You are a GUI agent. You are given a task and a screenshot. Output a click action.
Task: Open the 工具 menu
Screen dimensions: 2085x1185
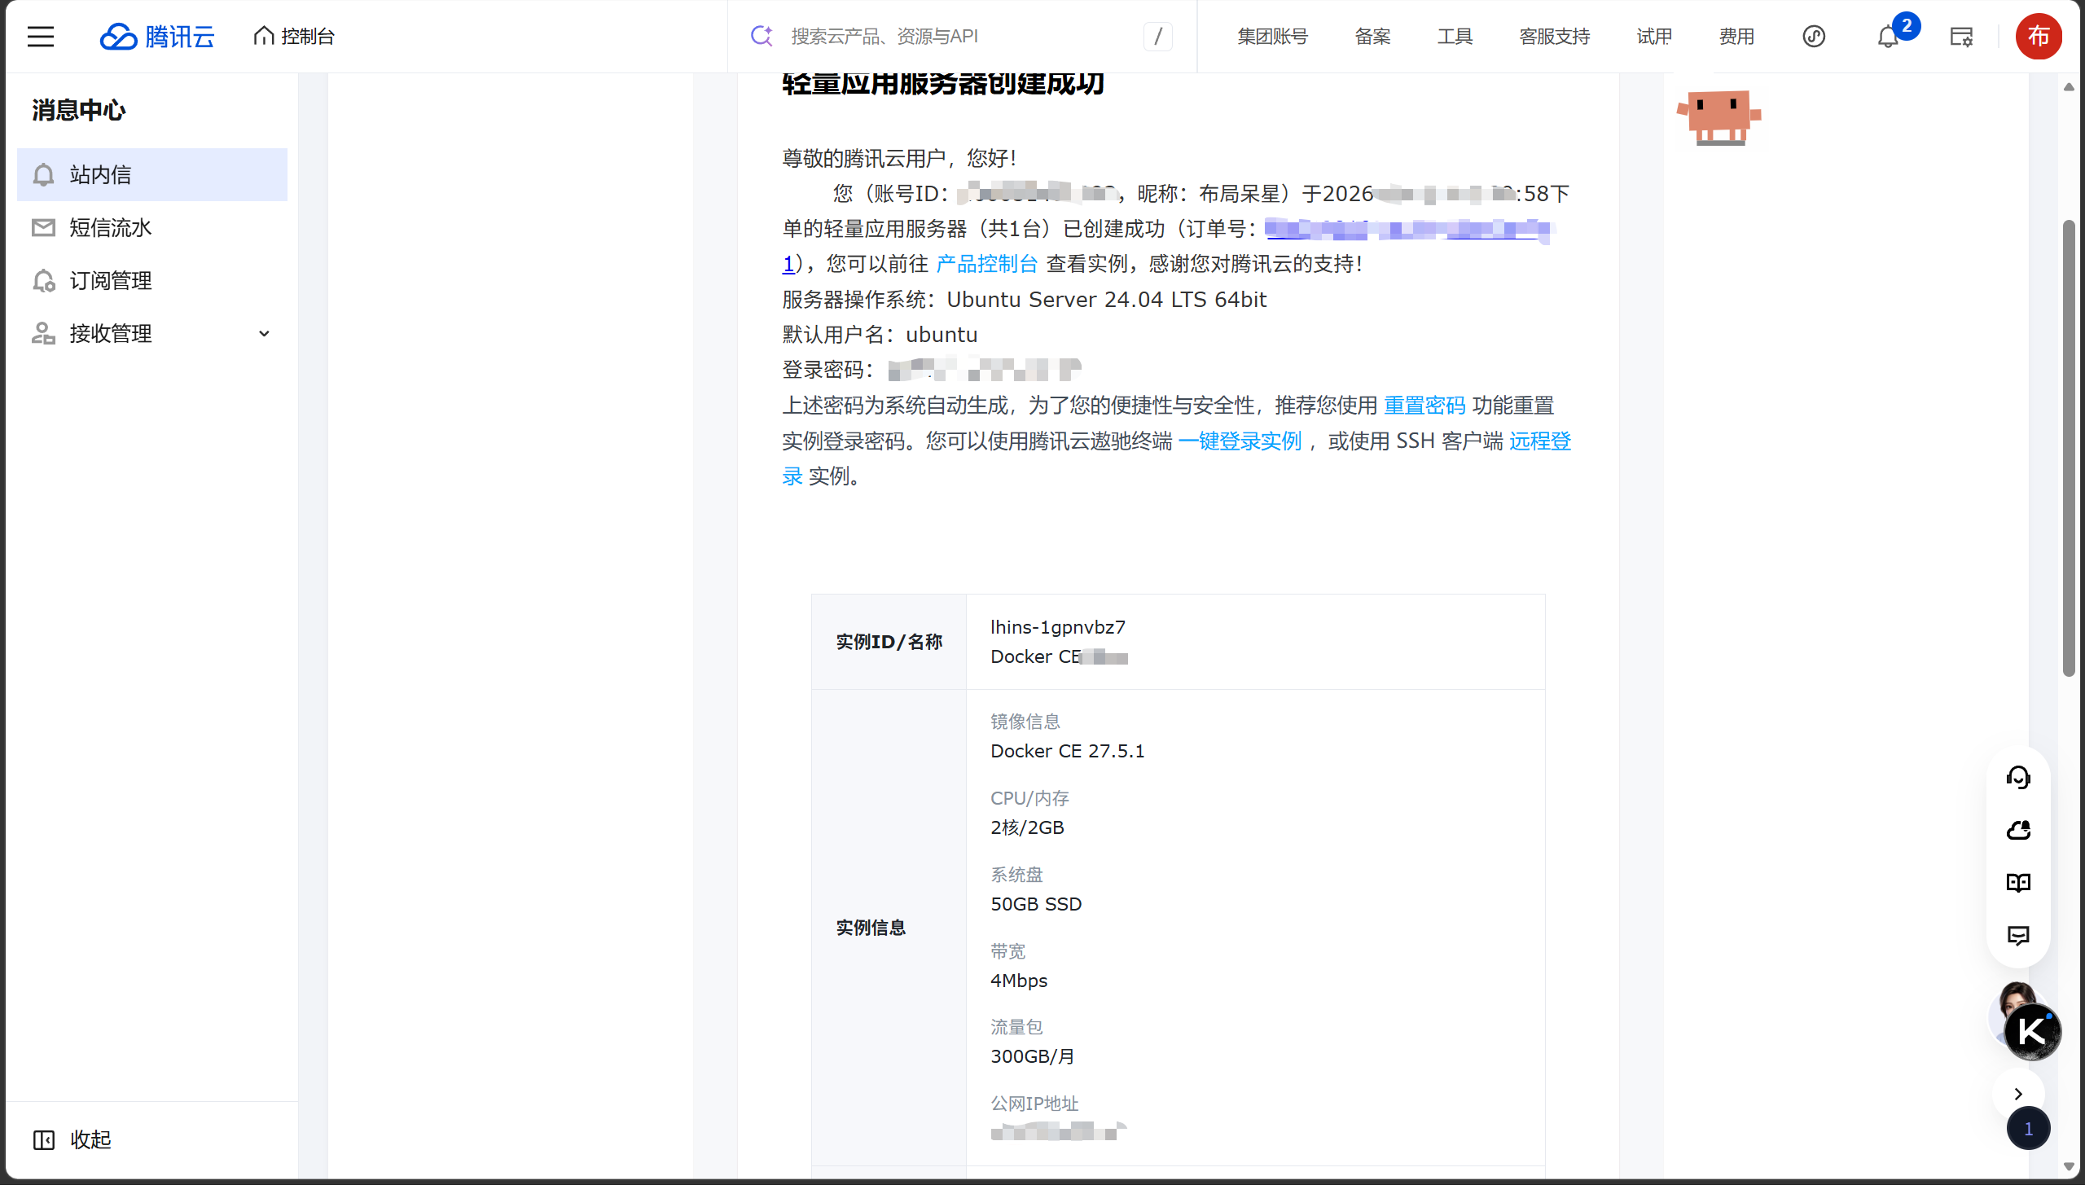(x=1455, y=37)
